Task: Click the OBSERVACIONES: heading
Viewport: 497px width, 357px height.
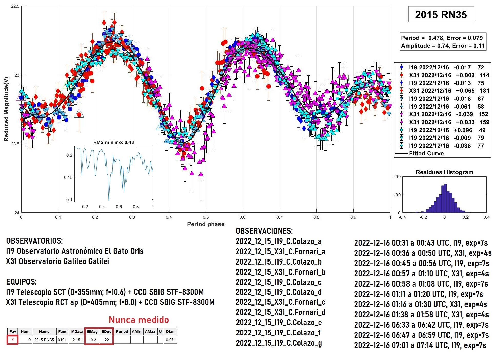Action: [x=264, y=231]
